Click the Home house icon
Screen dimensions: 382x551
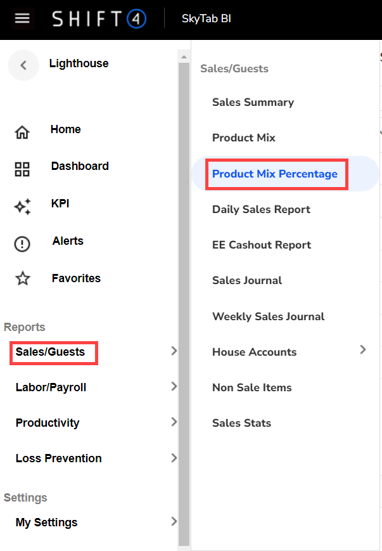pyautogui.click(x=22, y=133)
